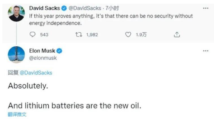214x127 pixels.
Task: Open more options on Elon Musk's reply
Action: (x=205, y=51)
